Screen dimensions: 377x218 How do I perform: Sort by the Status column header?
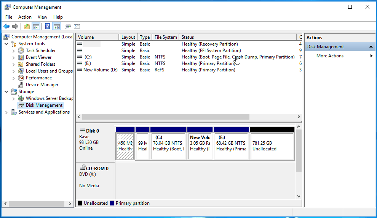click(238, 37)
